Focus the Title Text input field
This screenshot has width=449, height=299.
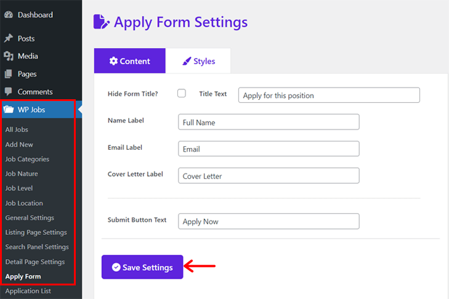coord(329,95)
